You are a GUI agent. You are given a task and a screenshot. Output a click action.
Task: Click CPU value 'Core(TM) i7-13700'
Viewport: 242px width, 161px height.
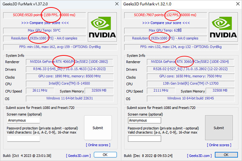(190, 84)
